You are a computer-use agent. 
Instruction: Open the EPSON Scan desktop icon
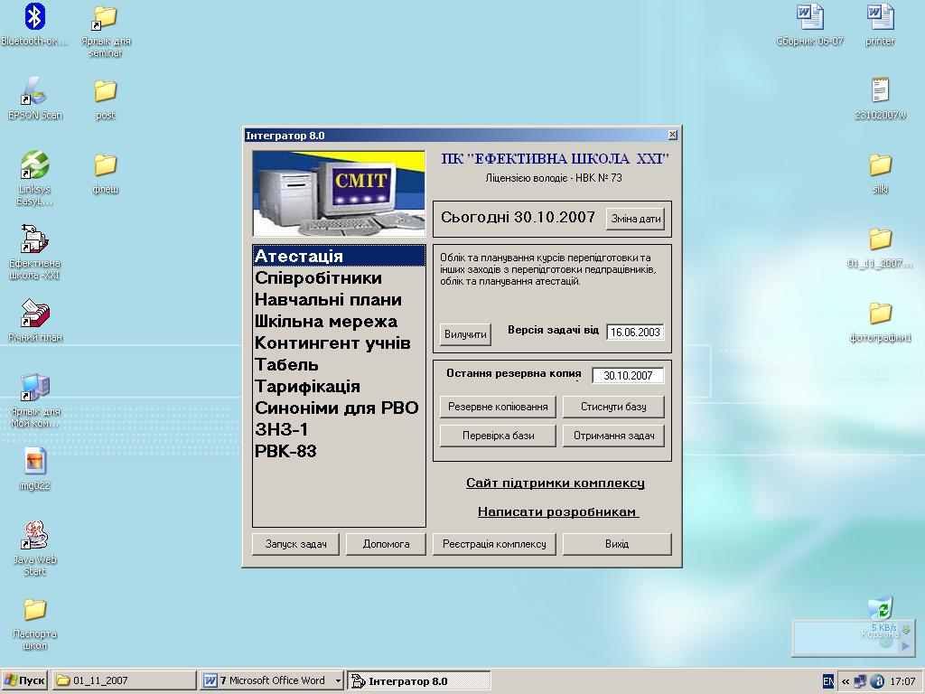(x=35, y=91)
